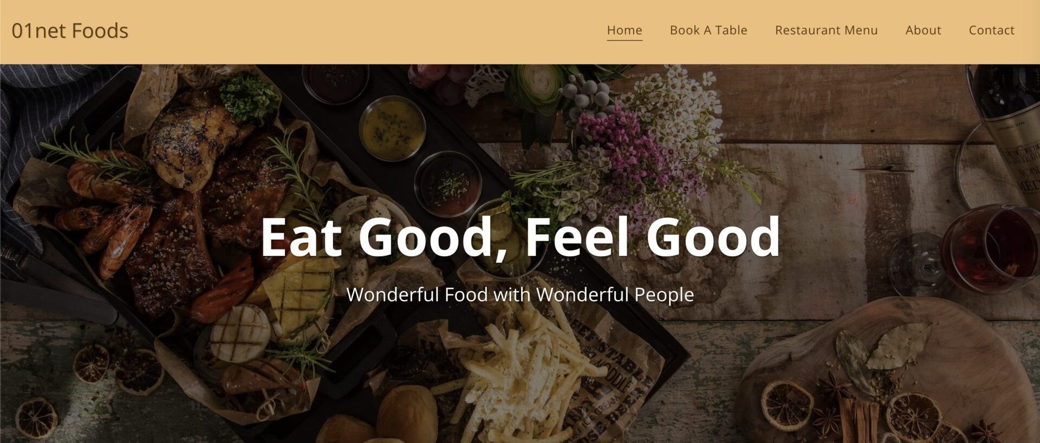Click the 01net Foods site logo
This screenshot has width=1040, height=443.
click(70, 31)
